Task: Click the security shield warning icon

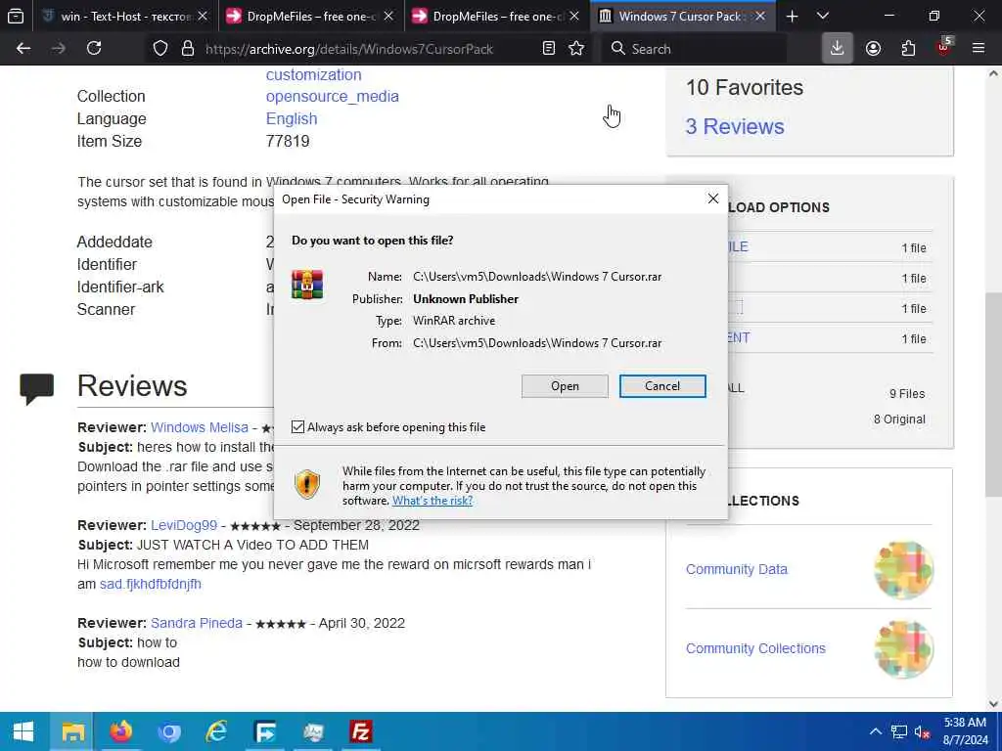Action: pos(307,483)
